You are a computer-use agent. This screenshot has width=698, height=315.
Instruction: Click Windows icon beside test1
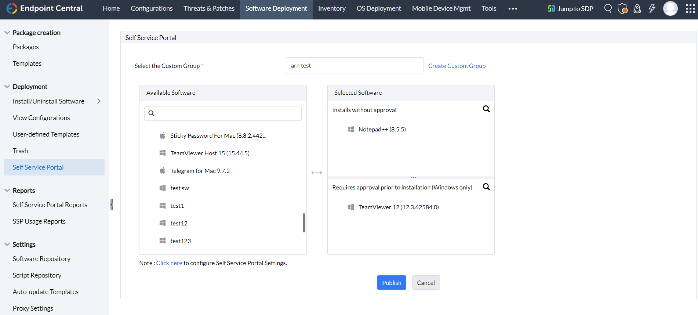163,206
